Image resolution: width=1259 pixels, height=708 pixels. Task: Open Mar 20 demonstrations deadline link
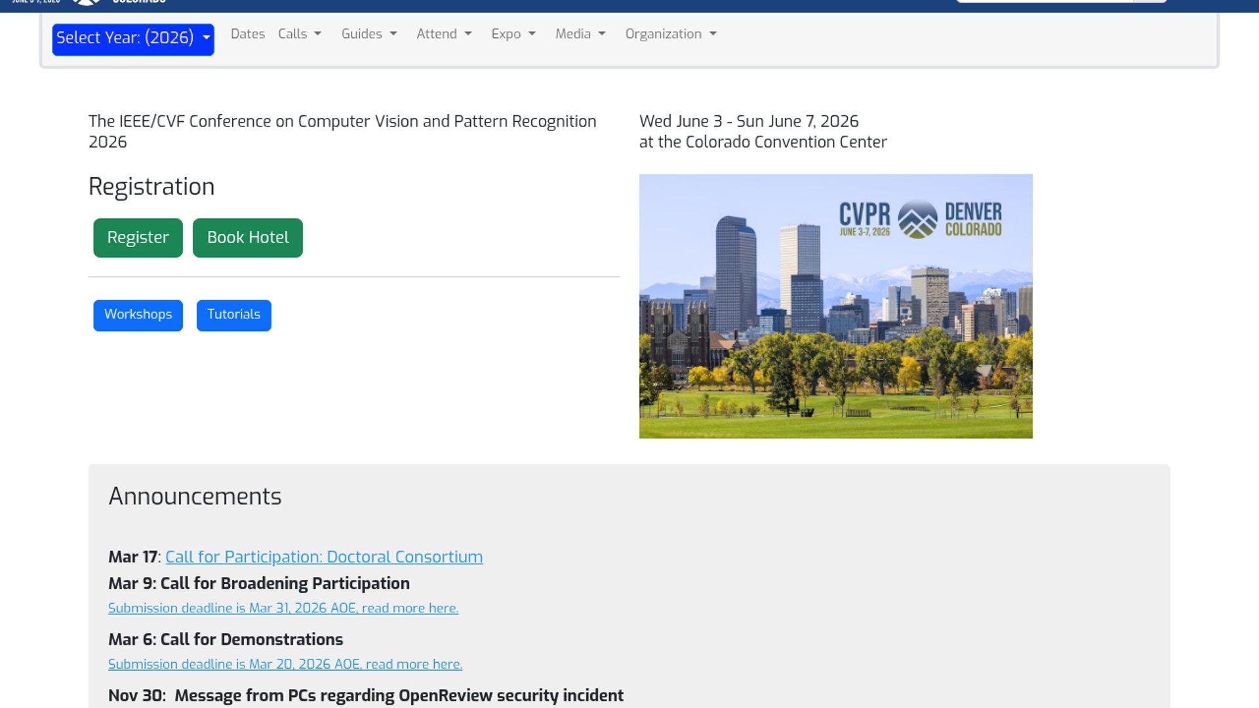(x=285, y=664)
